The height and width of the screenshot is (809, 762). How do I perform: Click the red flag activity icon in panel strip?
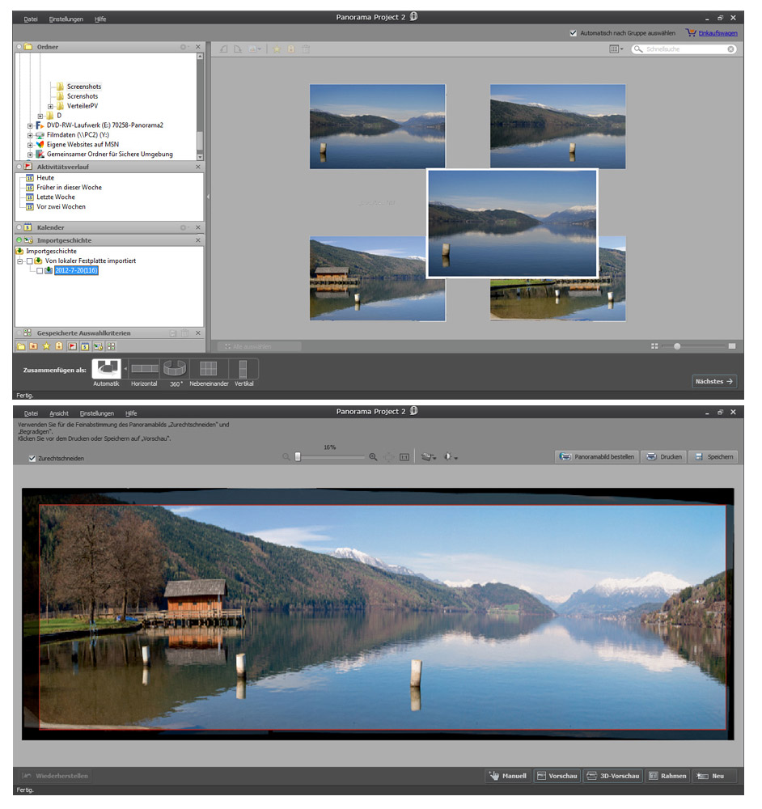coord(72,346)
